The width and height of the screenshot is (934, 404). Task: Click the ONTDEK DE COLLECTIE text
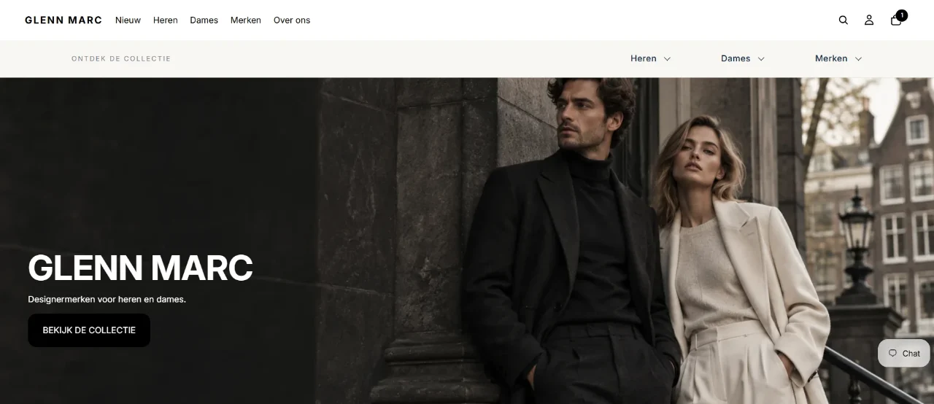[x=121, y=58]
